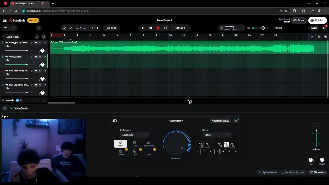
Task: Open the BandLab hamburger menu
Action: [x=5, y=20]
